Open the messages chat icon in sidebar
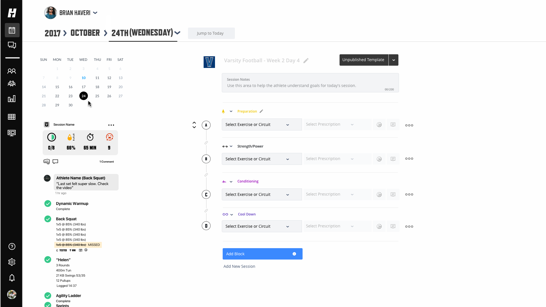The width and height of the screenshot is (546, 307). pos(12,45)
